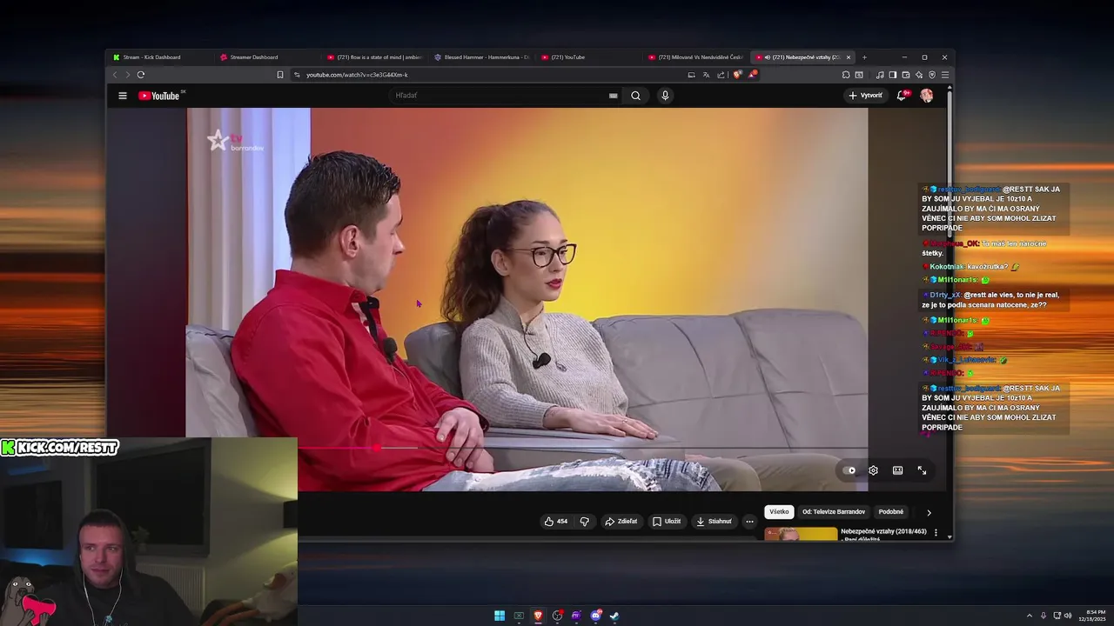Close the Nebezpečné vztahy tab

tap(849, 57)
